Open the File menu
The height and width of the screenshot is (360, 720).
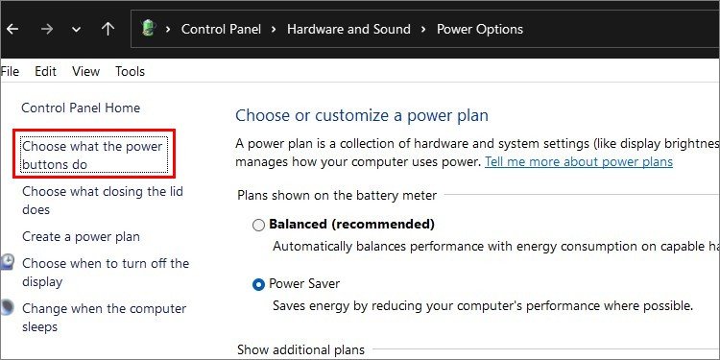pyautogui.click(x=10, y=72)
